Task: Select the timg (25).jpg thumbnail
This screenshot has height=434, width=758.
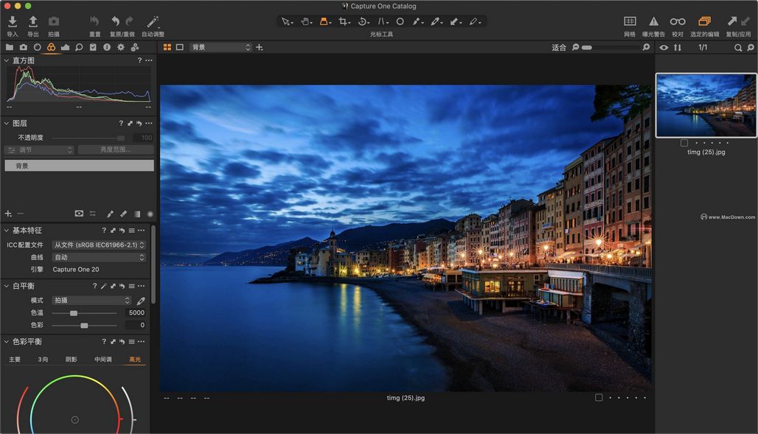Action: tap(706, 105)
